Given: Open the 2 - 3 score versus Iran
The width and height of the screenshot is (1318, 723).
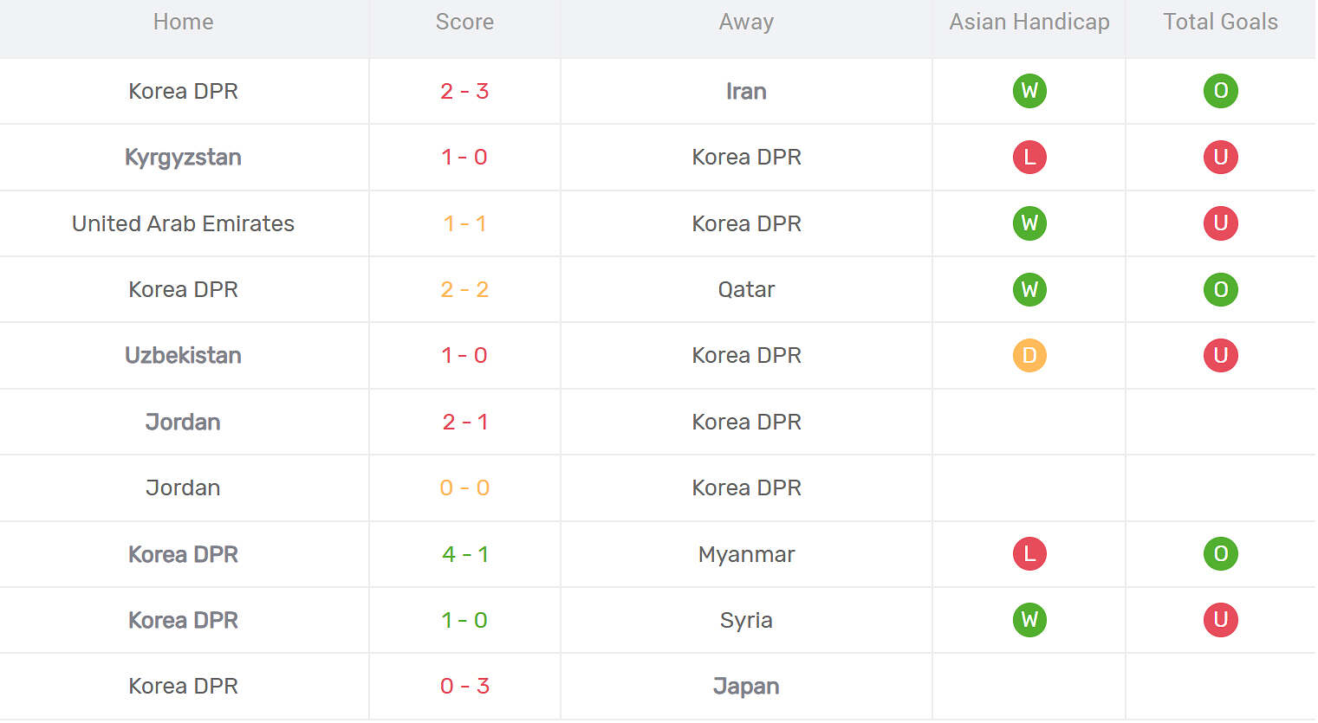Looking at the screenshot, I should coord(464,91).
